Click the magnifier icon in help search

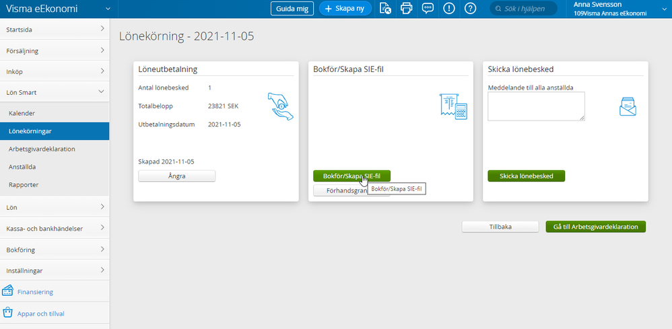coord(498,9)
